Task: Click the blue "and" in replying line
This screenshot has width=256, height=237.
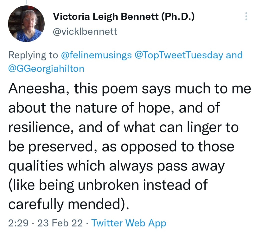Action: pyautogui.click(x=234, y=55)
